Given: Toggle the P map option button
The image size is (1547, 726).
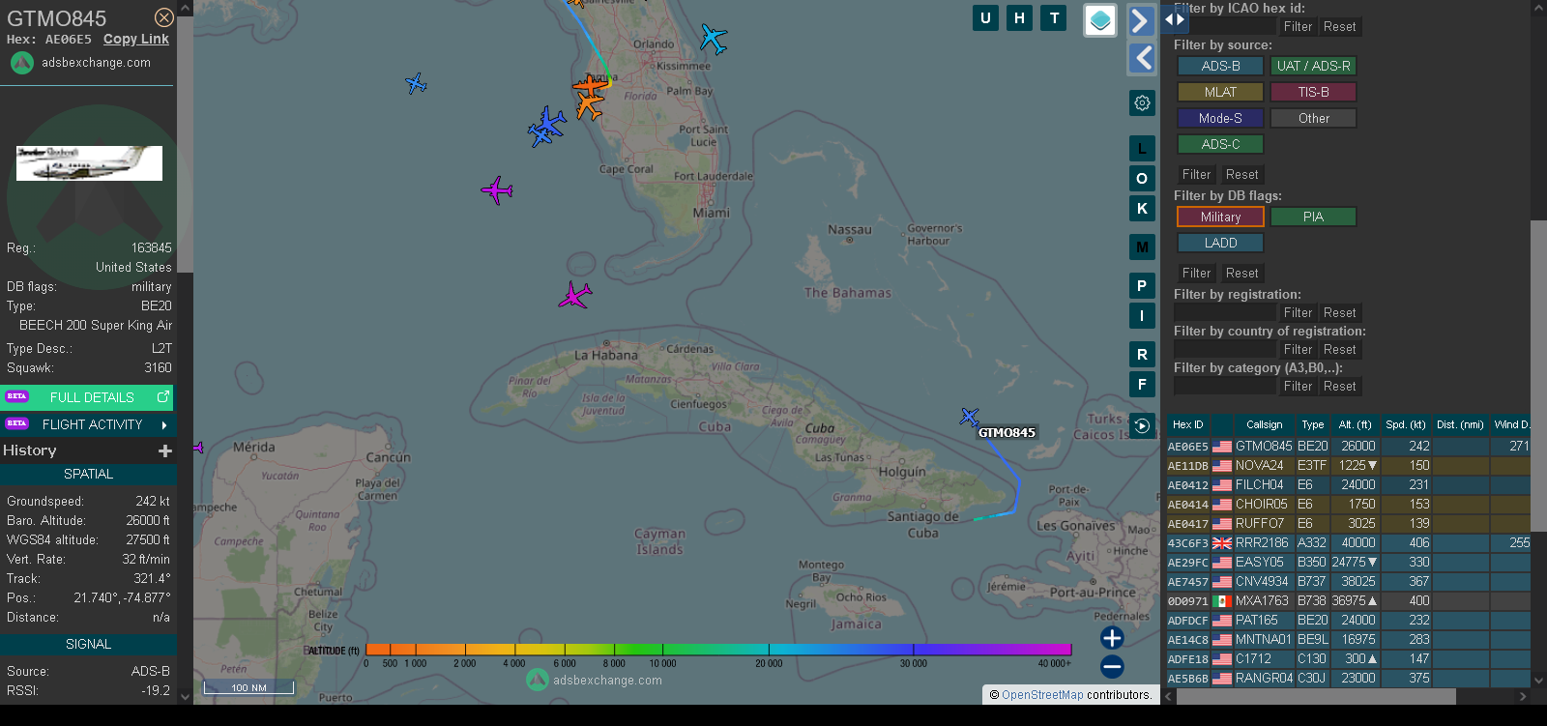Looking at the screenshot, I should pos(1142,286).
